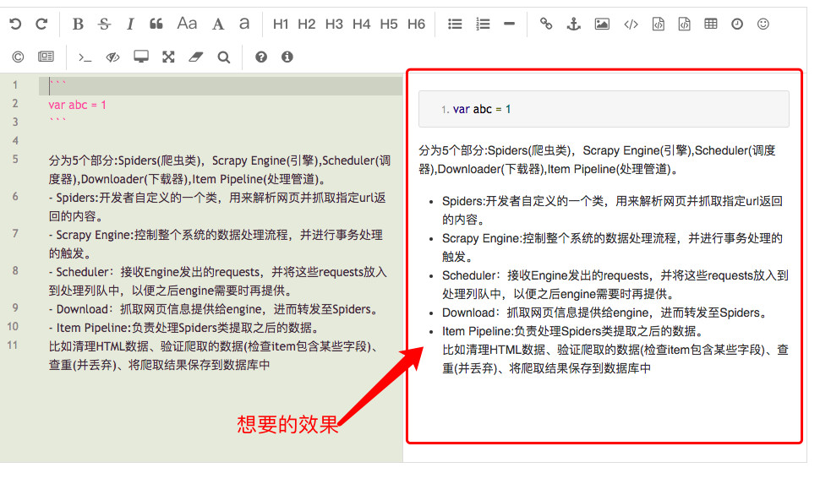This screenshot has width=820, height=484.
Task: Convert selection to lowercase with a icon
Action: (244, 24)
